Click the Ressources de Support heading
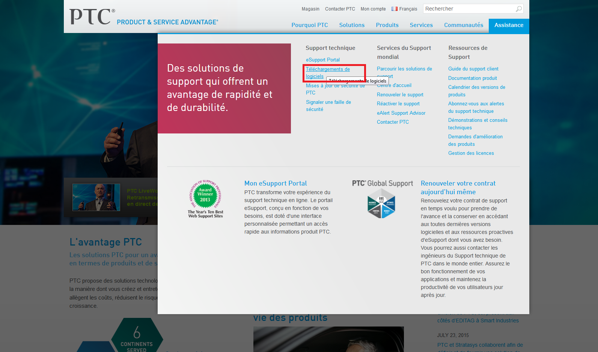 [468, 52]
